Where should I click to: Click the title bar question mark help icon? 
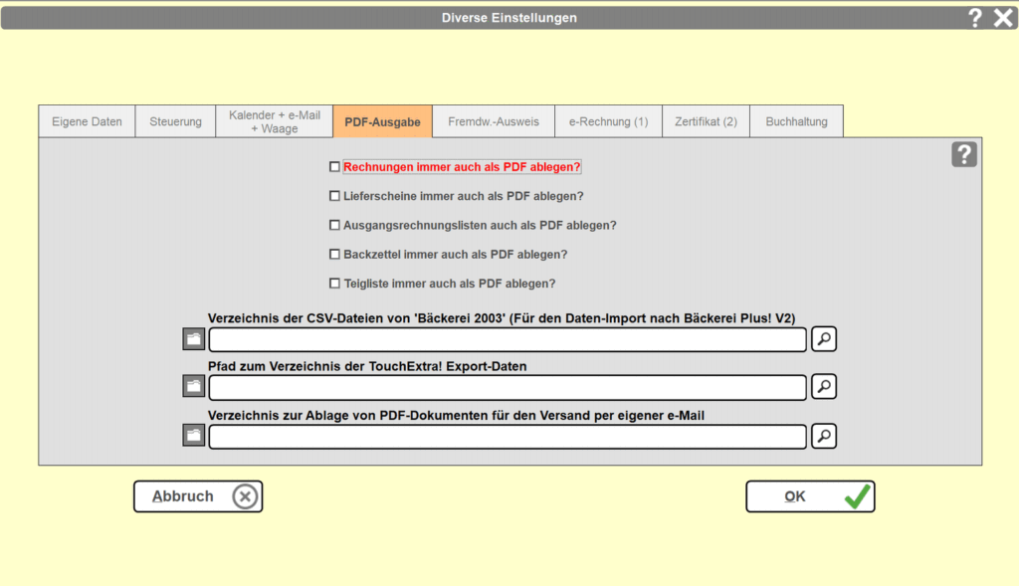[975, 17]
